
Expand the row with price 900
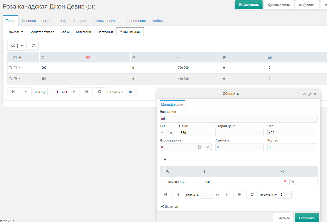point(10,68)
